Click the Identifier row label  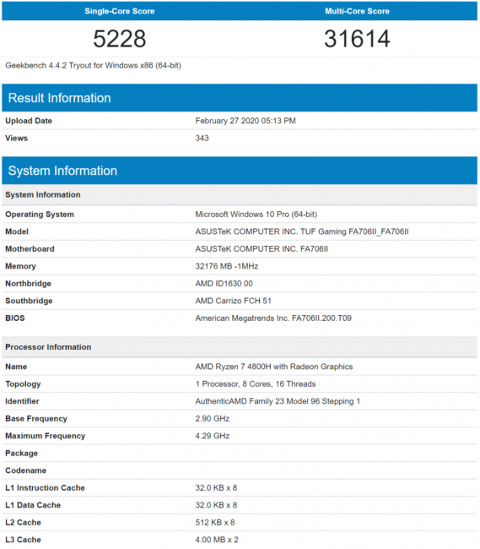pos(22,401)
